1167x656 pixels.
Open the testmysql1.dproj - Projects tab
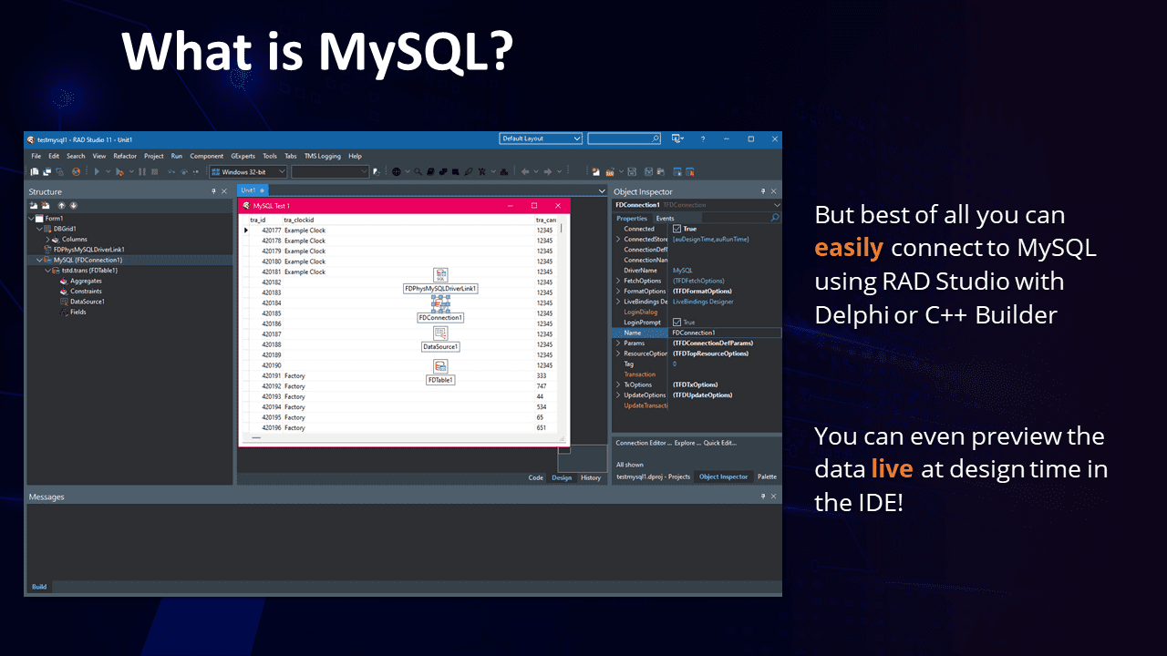654,477
